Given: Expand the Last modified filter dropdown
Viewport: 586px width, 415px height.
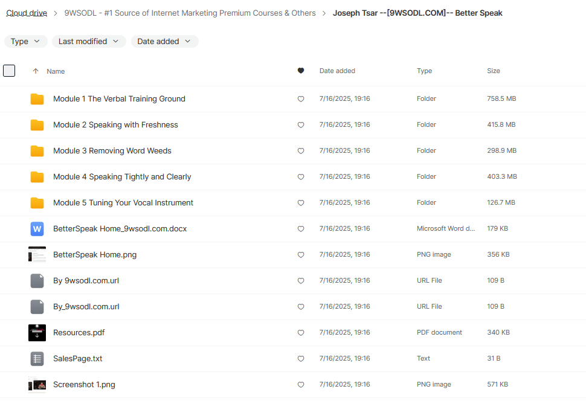Looking at the screenshot, I should (89, 42).
